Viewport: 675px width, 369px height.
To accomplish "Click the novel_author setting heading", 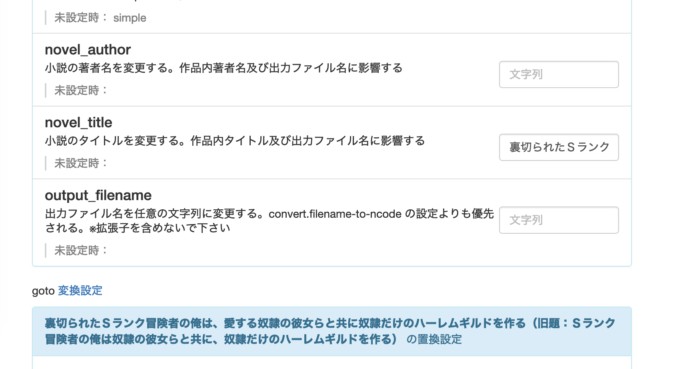I will (88, 50).
